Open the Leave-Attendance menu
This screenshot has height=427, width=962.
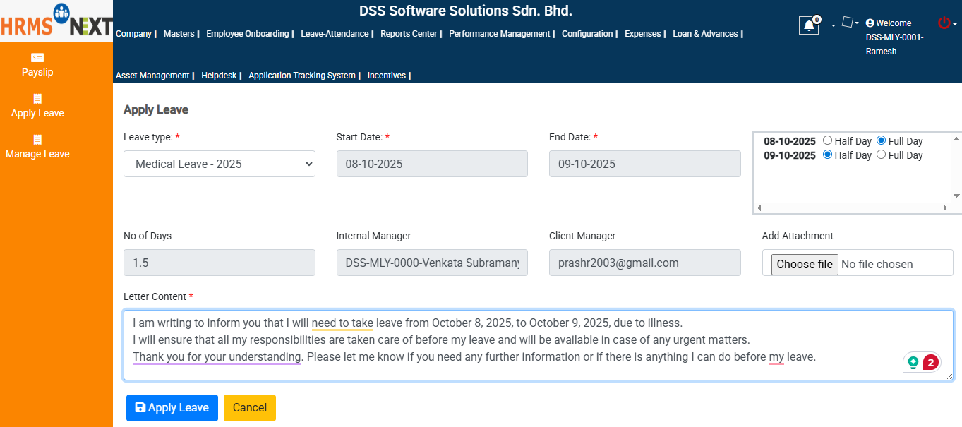point(335,33)
